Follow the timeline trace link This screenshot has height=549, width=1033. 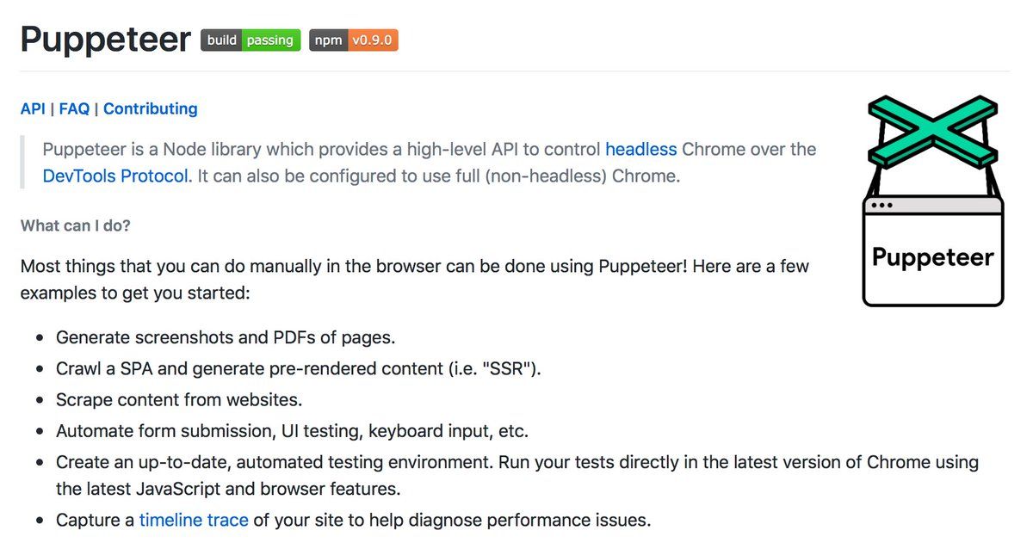coord(194,521)
